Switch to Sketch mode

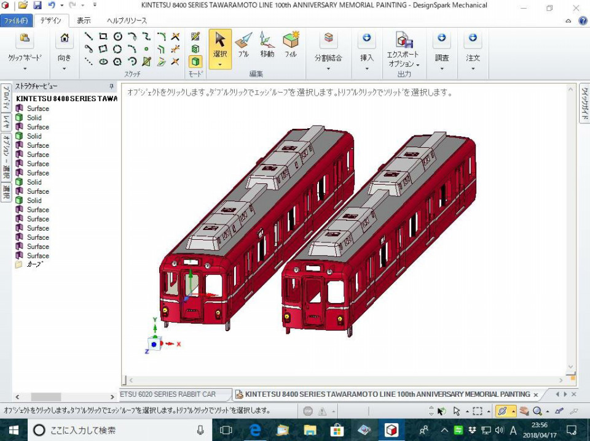[195, 36]
